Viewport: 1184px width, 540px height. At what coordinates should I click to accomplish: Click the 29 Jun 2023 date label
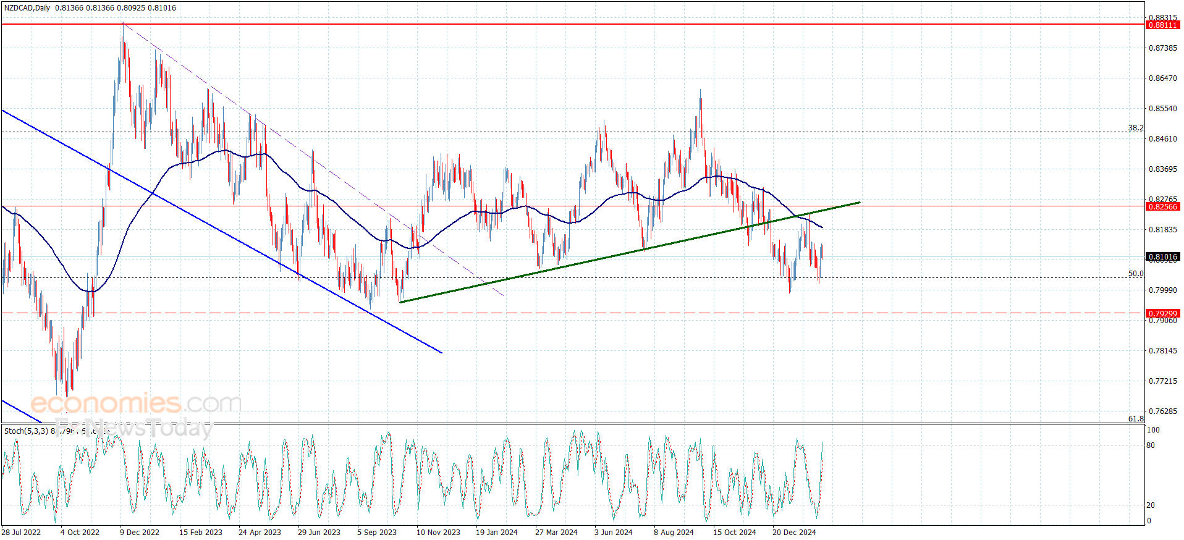tap(319, 533)
